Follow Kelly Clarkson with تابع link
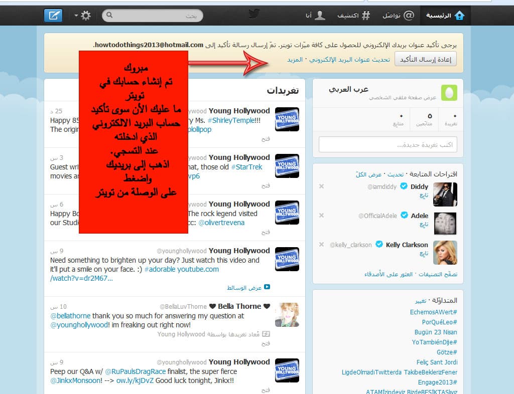The height and width of the screenshot is (394, 514). (424, 254)
